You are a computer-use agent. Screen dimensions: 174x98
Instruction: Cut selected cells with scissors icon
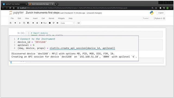(x=20, y=23)
